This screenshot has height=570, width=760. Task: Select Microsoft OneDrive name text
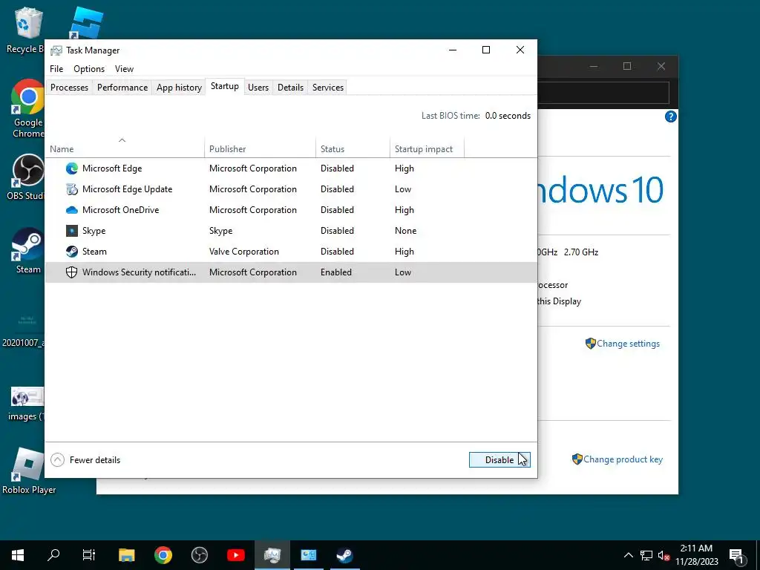[x=121, y=210]
